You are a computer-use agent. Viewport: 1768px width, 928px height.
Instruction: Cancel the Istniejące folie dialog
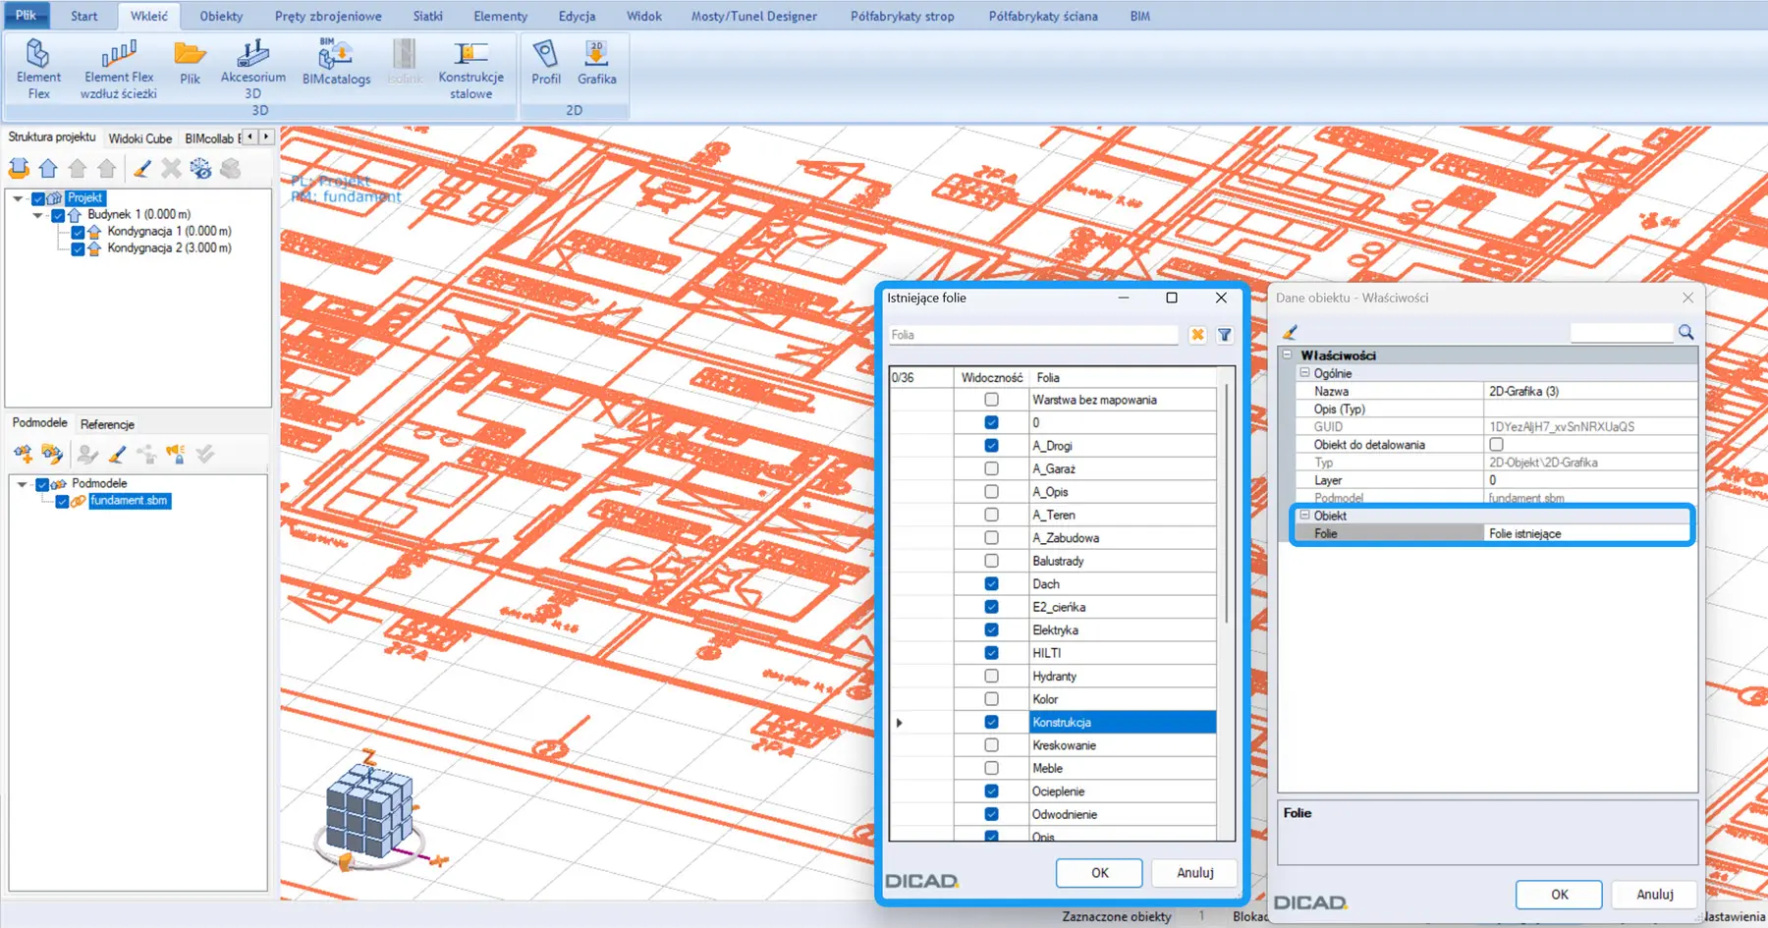tap(1194, 872)
